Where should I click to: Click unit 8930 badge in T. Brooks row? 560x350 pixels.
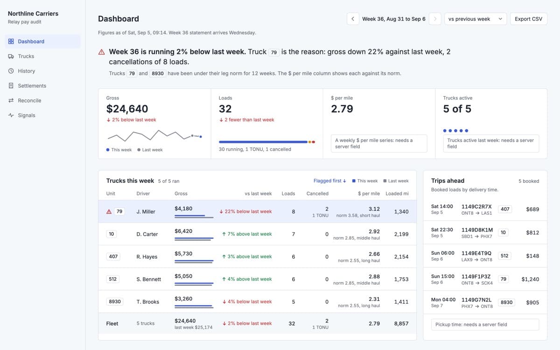[x=115, y=301]
